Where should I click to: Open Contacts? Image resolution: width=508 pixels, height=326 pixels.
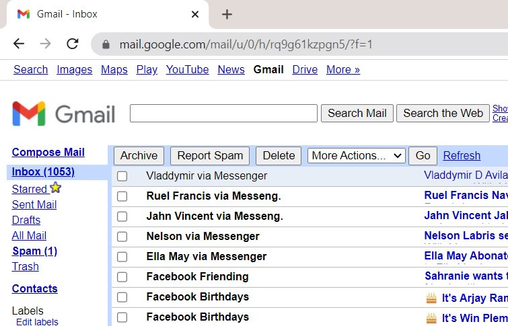pyautogui.click(x=35, y=289)
